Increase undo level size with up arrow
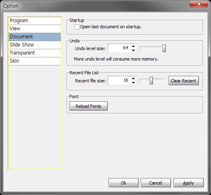211x195 pixels. pos(133,46)
